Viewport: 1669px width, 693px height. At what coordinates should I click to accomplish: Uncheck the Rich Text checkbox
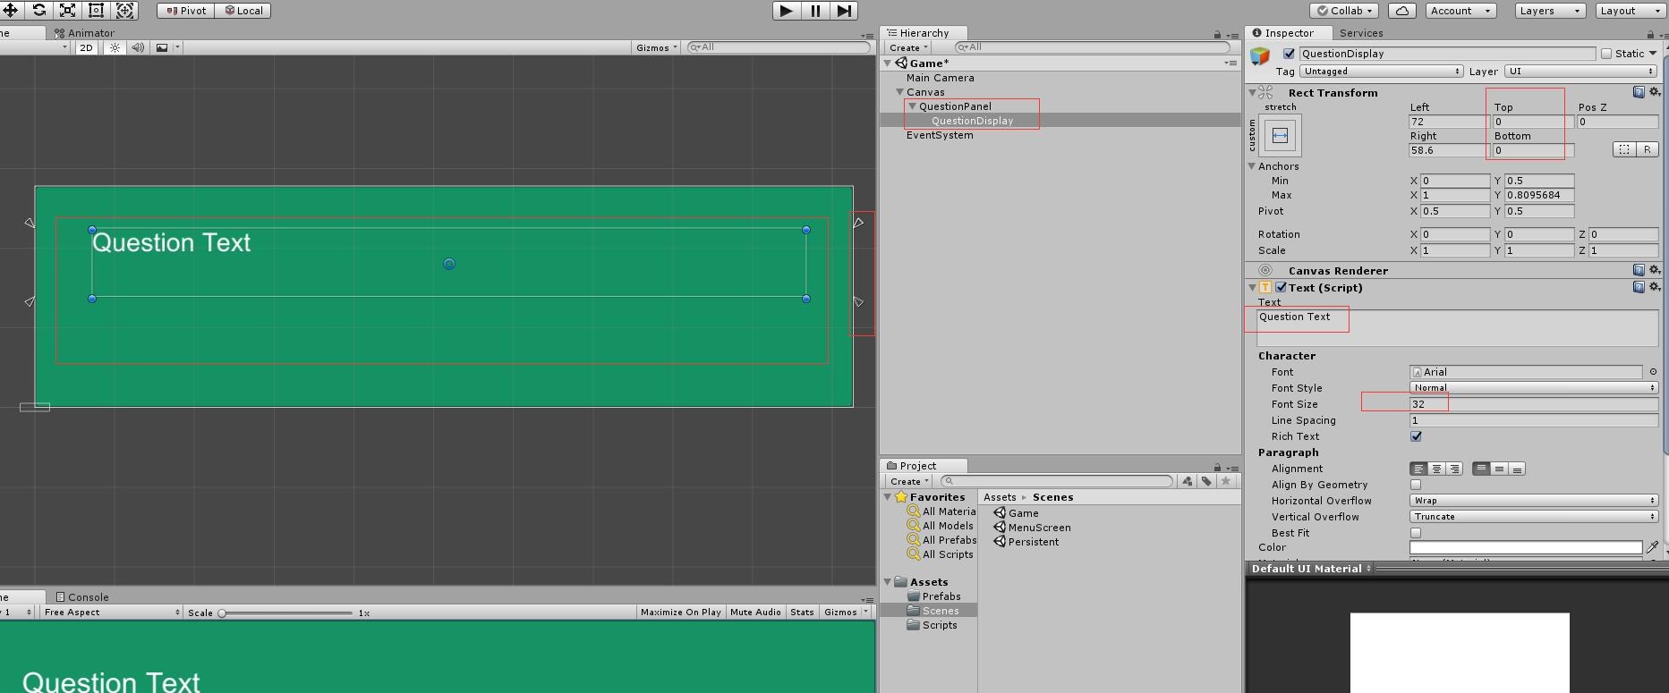(x=1416, y=436)
